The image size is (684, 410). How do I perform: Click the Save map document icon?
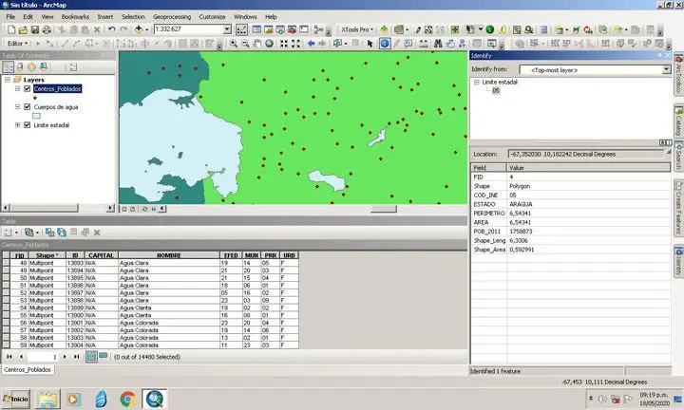pyautogui.click(x=34, y=30)
